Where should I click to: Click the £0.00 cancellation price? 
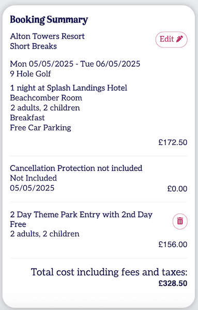point(177,189)
